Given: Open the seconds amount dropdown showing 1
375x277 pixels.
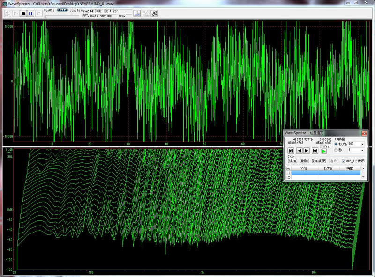Looking at the screenshot, I should (x=362, y=150).
